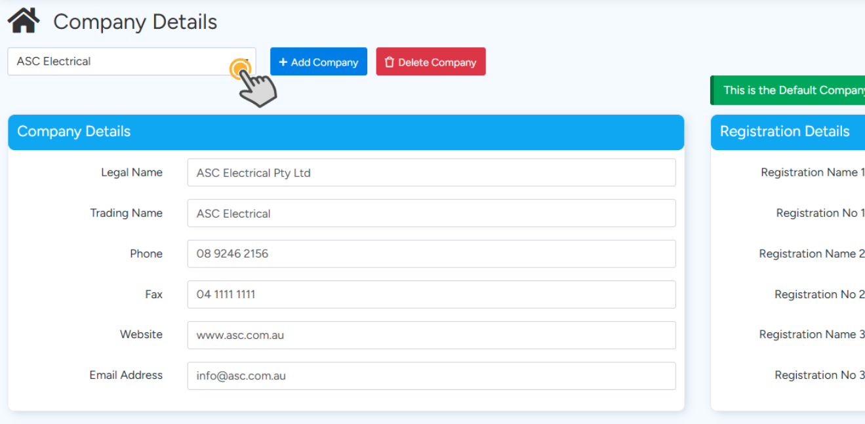Image resolution: width=865 pixels, height=424 pixels.
Task: Click the trash icon on Delete Company
Action: [389, 62]
